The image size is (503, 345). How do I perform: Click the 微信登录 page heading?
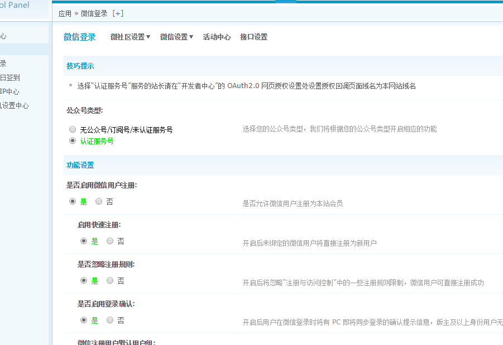coord(80,37)
